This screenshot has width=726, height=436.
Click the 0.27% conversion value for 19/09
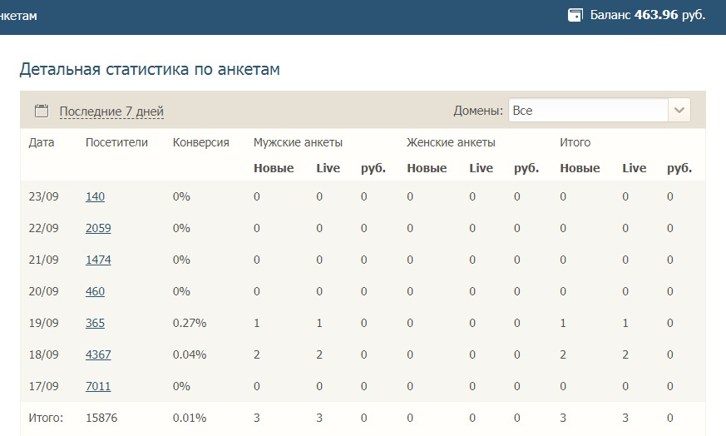pyautogui.click(x=190, y=323)
